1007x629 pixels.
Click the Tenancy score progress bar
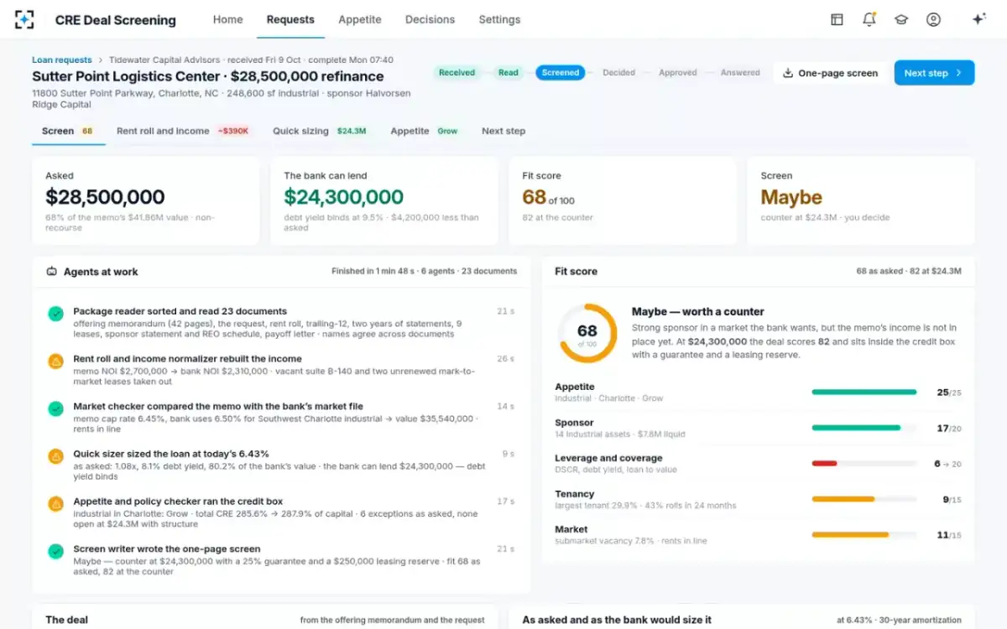click(864, 499)
